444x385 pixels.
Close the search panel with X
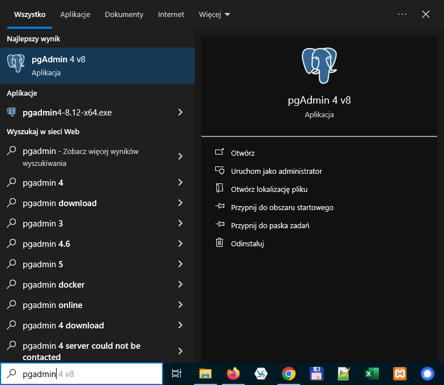pyautogui.click(x=426, y=14)
